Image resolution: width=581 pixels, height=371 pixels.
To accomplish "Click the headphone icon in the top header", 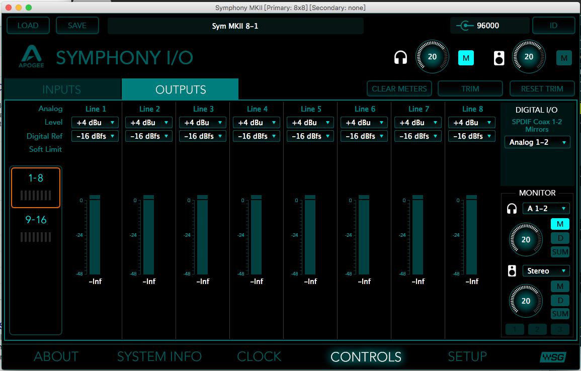I will [x=400, y=58].
